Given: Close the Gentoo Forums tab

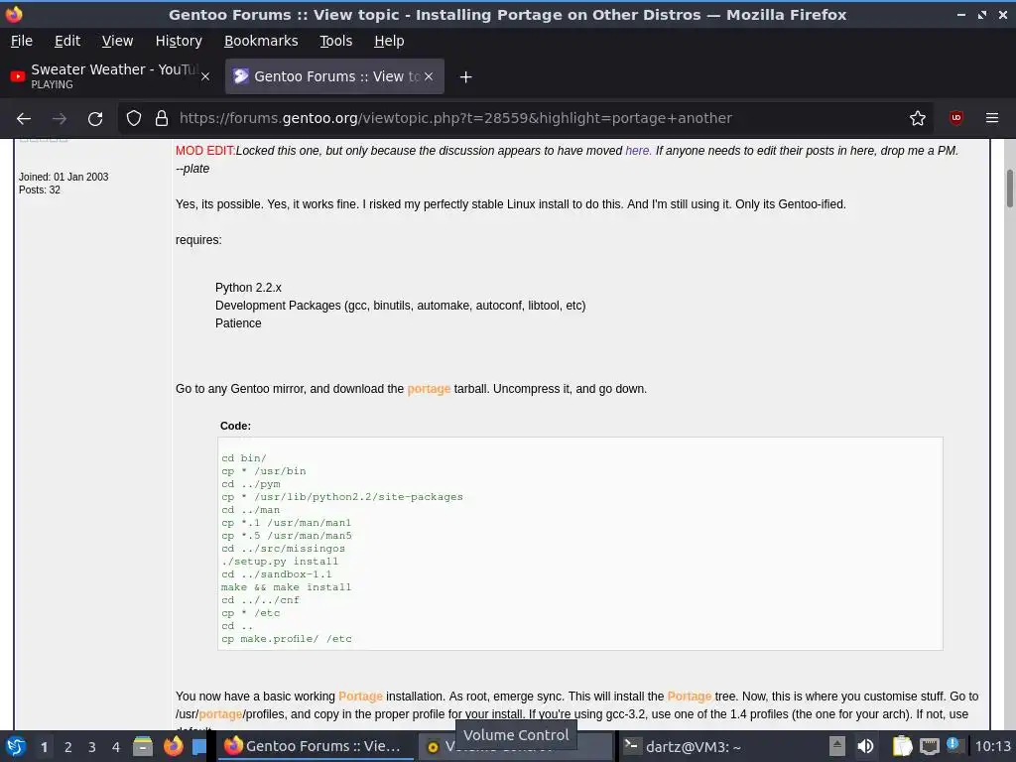Looking at the screenshot, I should (x=429, y=76).
